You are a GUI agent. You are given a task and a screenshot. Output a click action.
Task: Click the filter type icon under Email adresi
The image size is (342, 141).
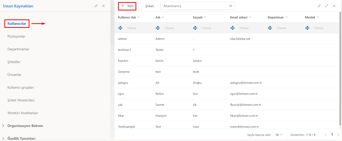pos(233,28)
